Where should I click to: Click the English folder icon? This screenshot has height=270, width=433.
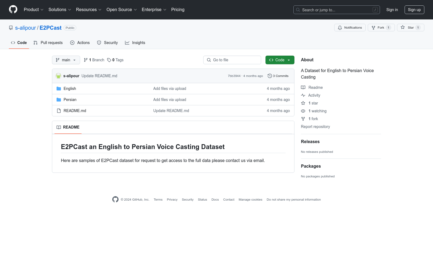[x=59, y=89]
